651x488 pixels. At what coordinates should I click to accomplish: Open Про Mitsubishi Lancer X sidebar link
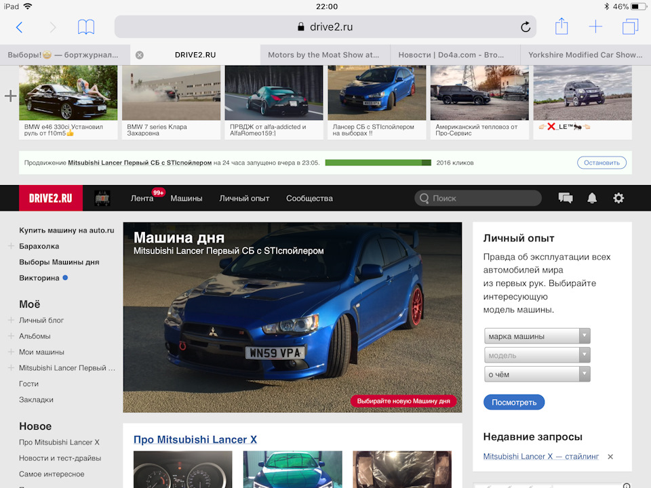(x=59, y=443)
